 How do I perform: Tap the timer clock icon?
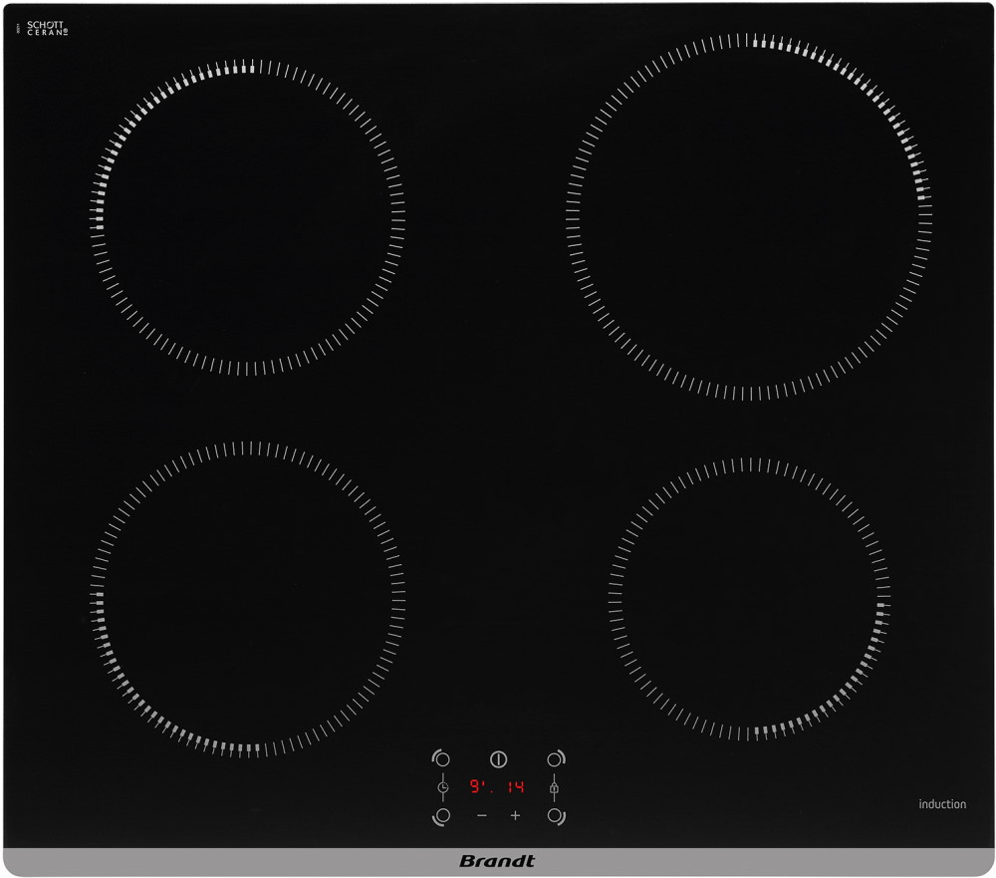[442, 787]
